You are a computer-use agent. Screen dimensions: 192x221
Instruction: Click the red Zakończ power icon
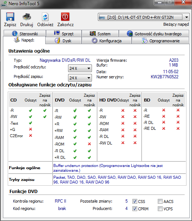click(65, 17)
